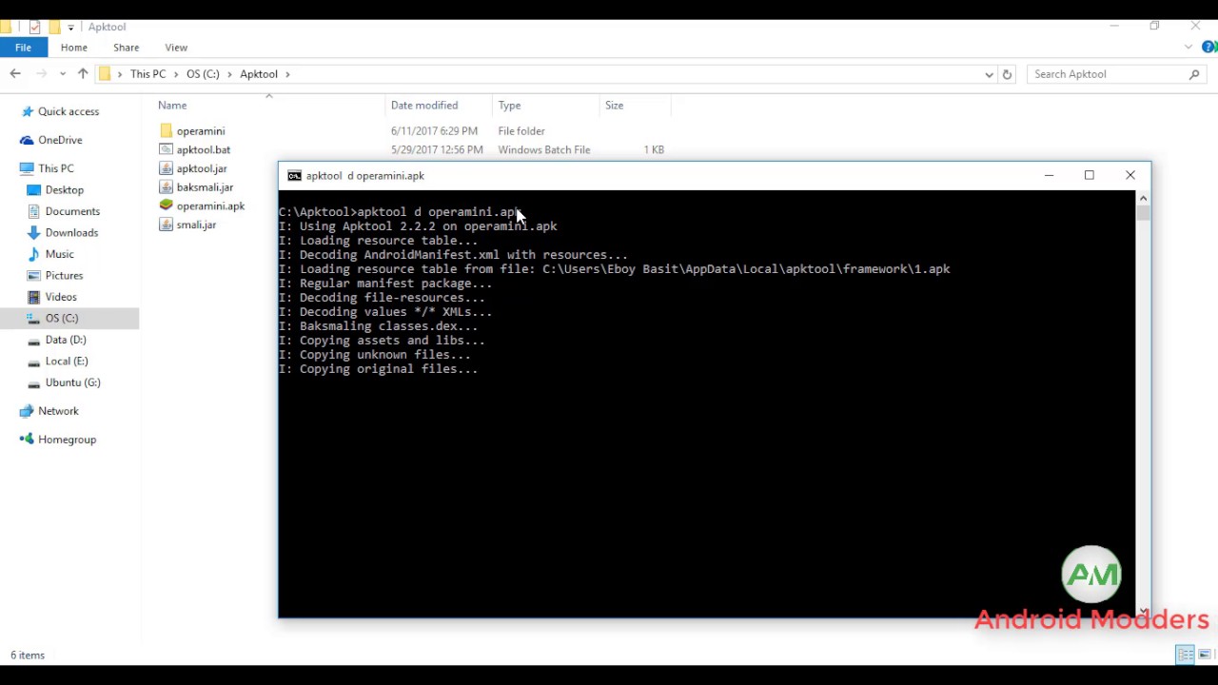1218x685 pixels.
Task: Open Customize Quick Access Toolbar dropdown
Action: tap(70, 28)
